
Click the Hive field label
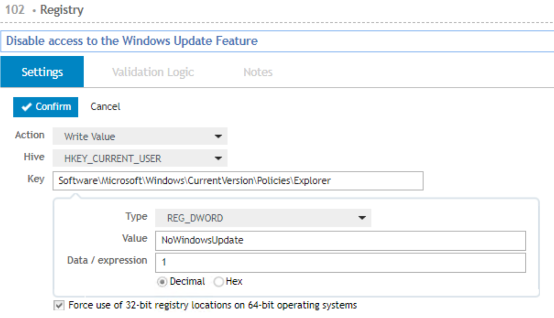(x=34, y=157)
